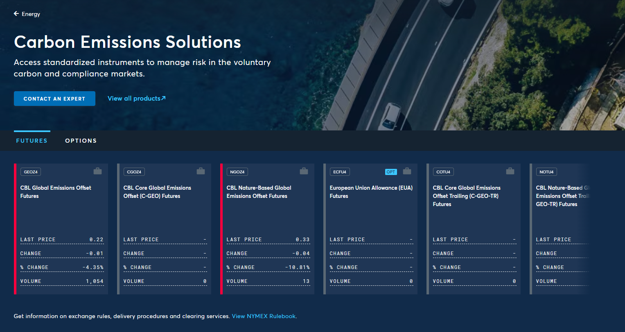Click the briefcase icon on NGOZ4 card
This screenshot has width=625, height=332.
[x=304, y=171]
